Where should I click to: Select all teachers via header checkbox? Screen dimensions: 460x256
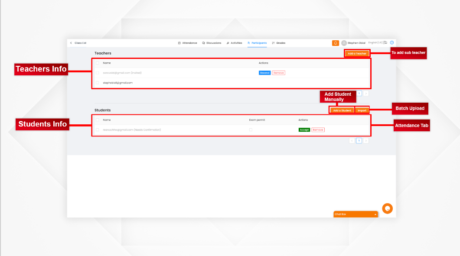coord(98,63)
